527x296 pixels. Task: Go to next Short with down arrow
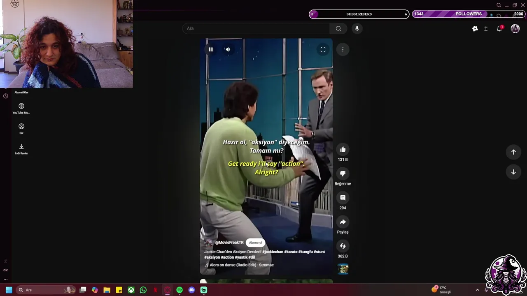coord(513,172)
